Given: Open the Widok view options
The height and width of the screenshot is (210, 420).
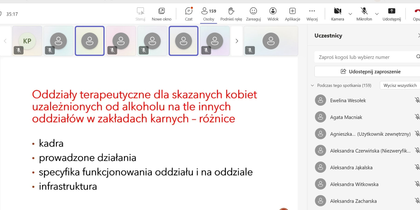Looking at the screenshot, I should pyautogui.click(x=273, y=14).
